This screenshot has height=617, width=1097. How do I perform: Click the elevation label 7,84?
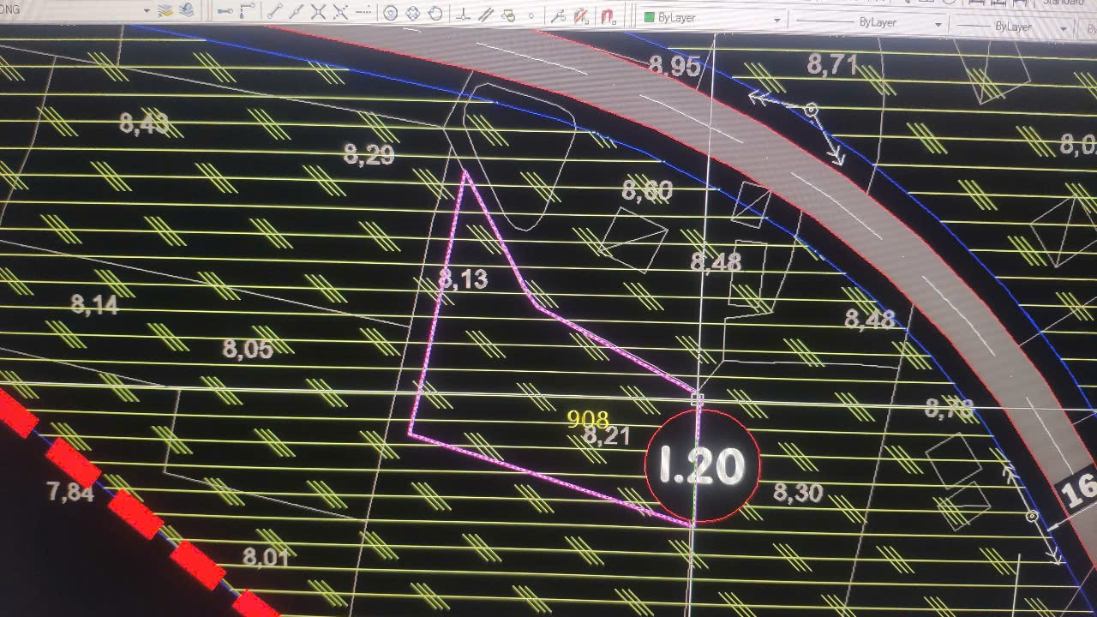click(x=70, y=492)
